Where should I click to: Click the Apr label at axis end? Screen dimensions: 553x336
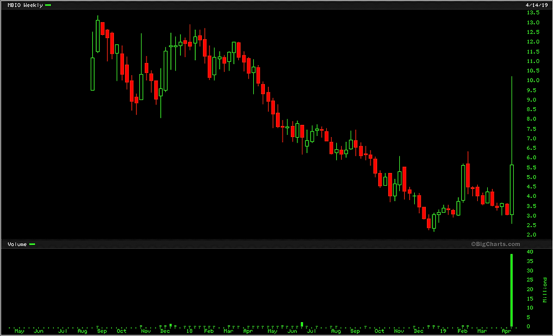coord(506,331)
